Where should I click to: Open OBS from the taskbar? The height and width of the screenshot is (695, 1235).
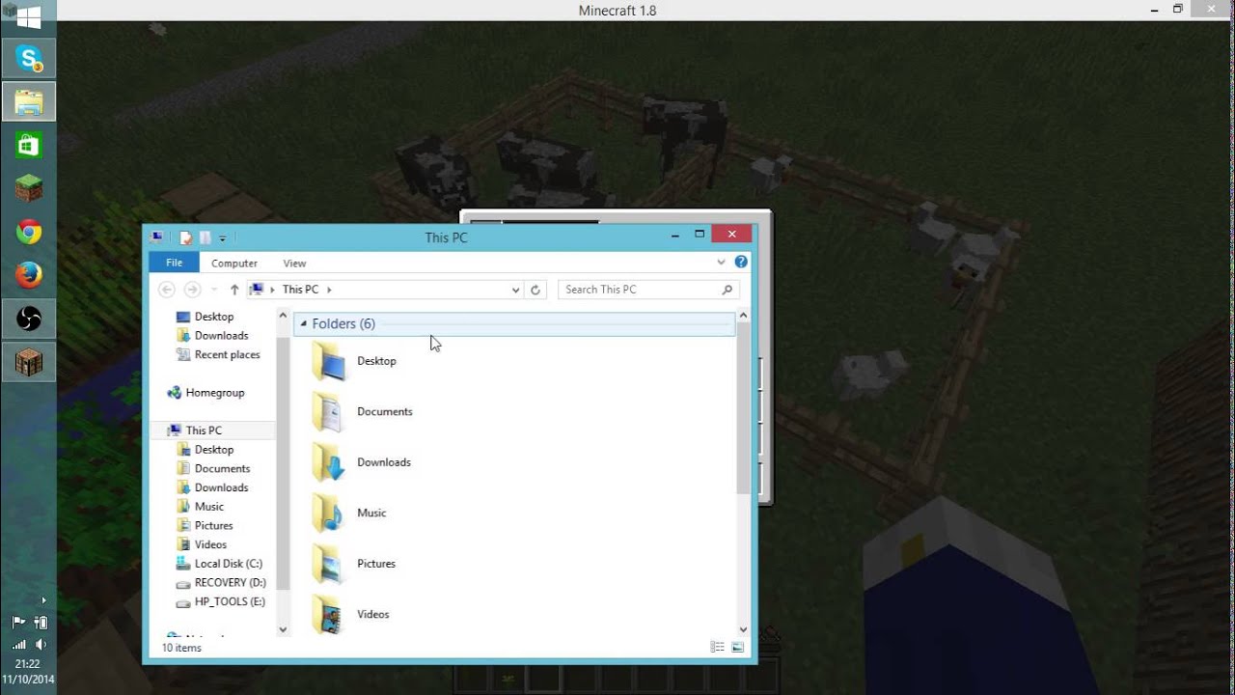tap(29, 320)
